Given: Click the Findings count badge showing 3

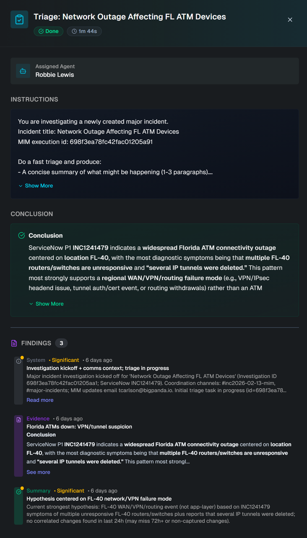Looking at the screenshot, I should click(61, 343).
